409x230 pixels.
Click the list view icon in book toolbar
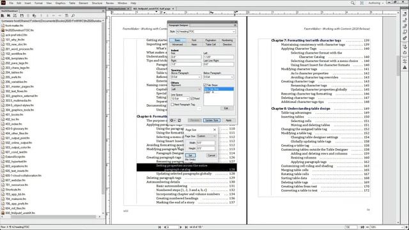(66, 15)
